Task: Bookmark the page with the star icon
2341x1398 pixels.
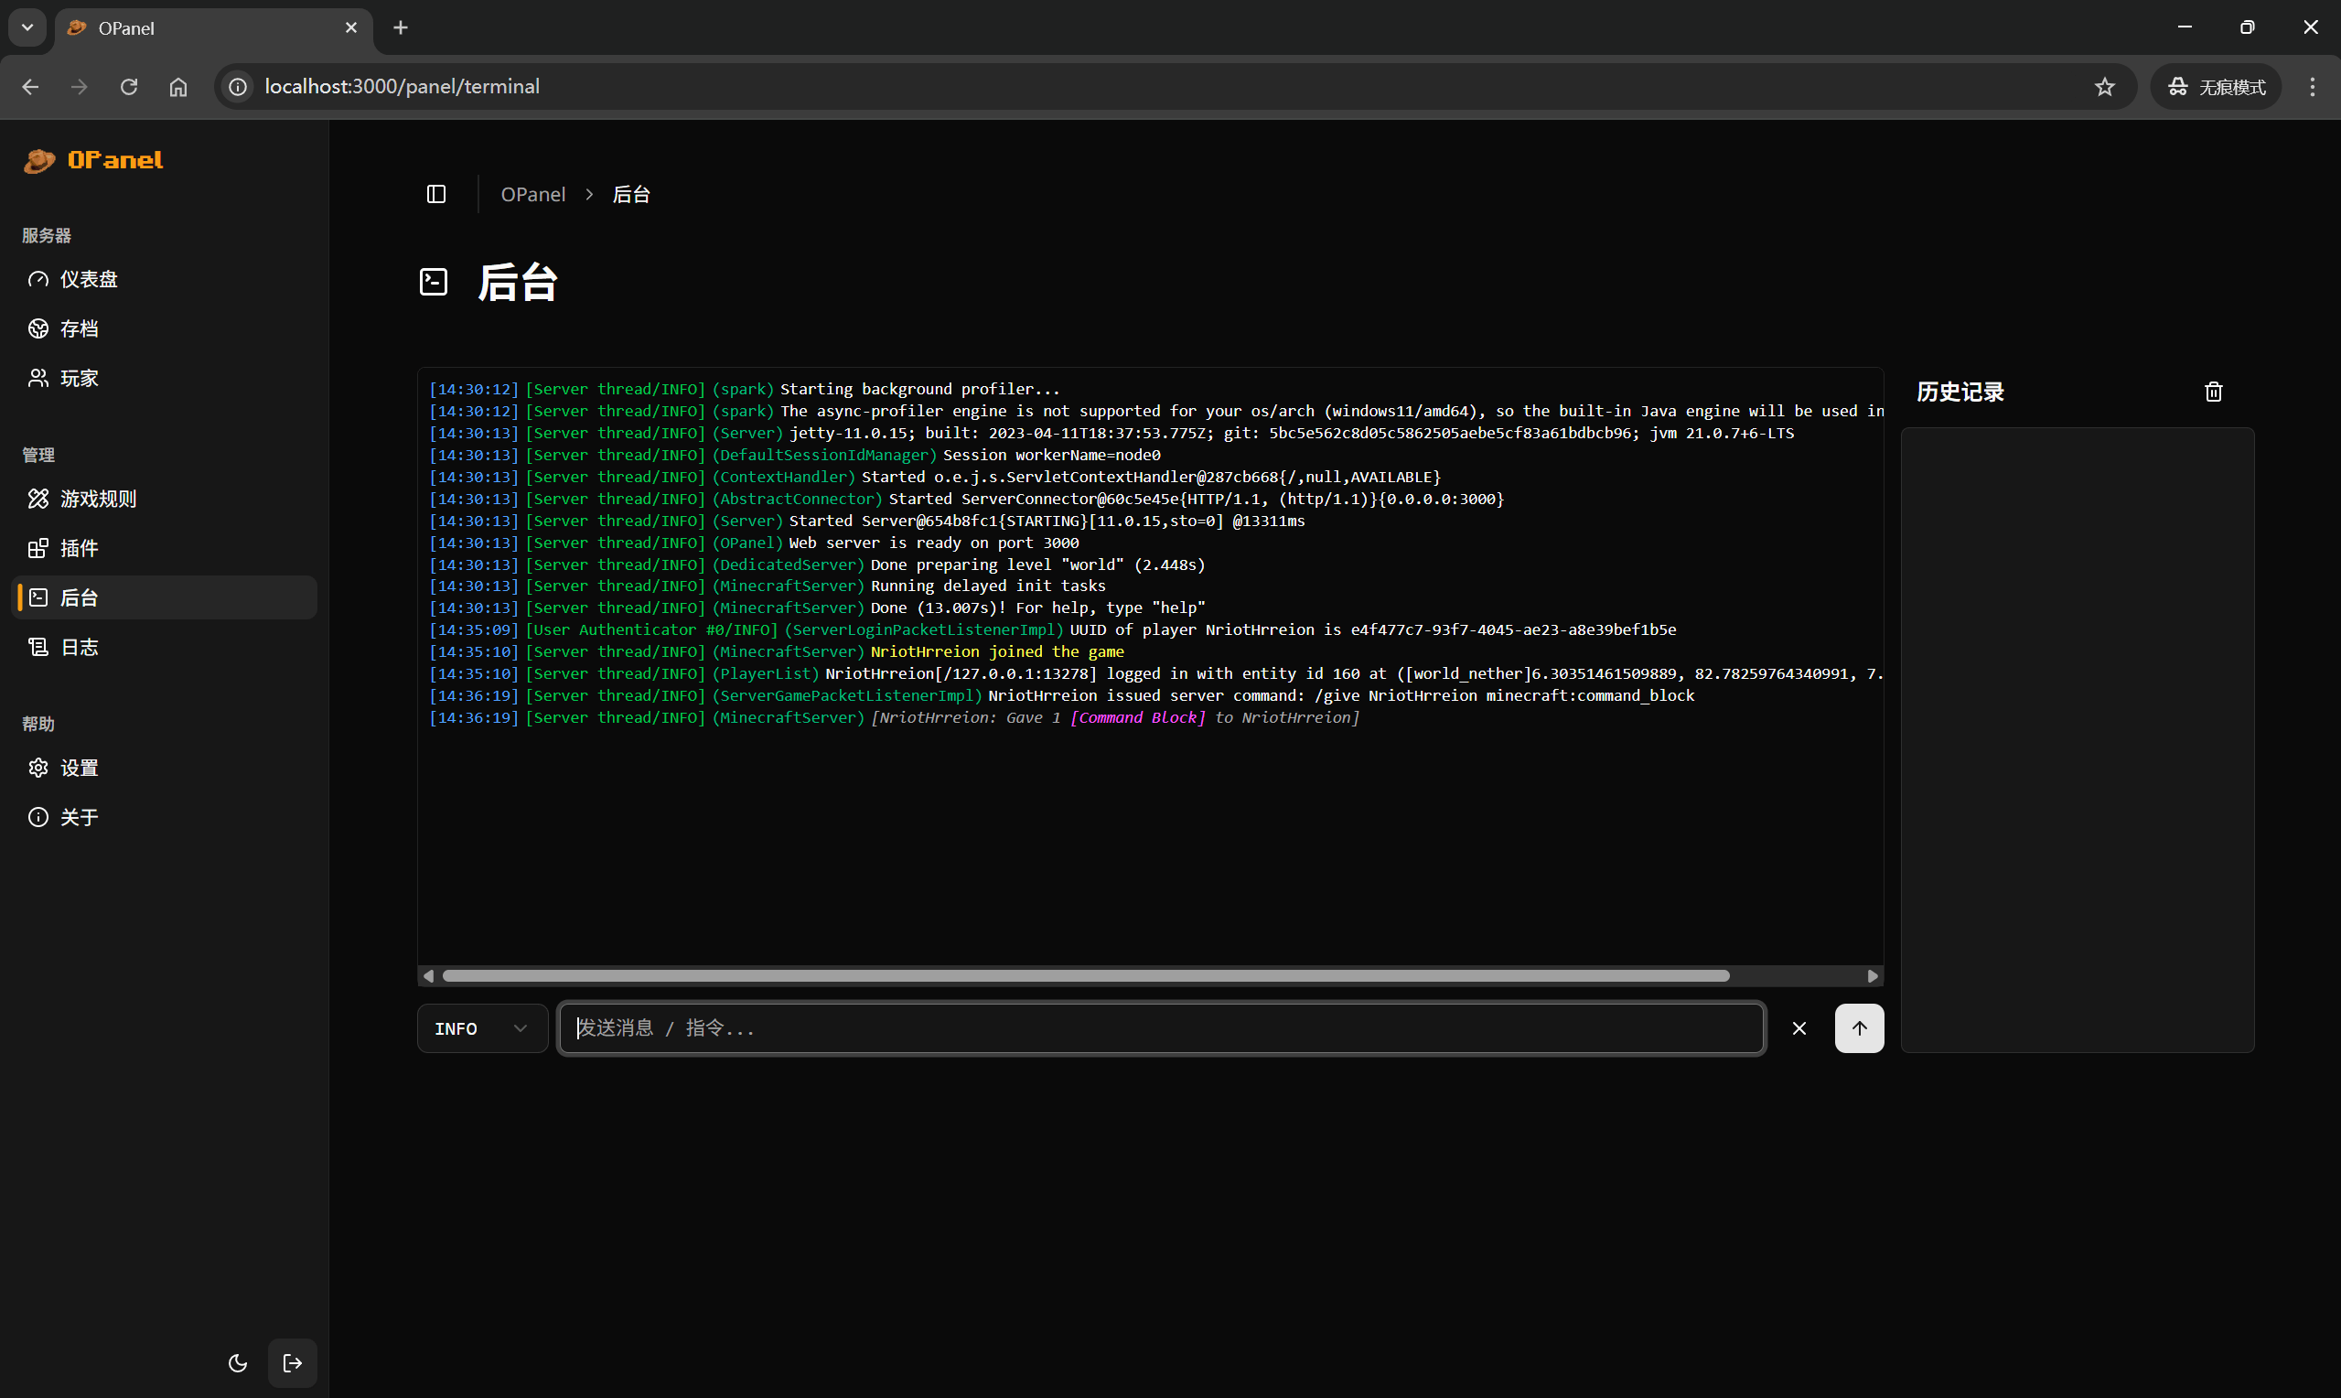Action: (x=2105, y=86)
